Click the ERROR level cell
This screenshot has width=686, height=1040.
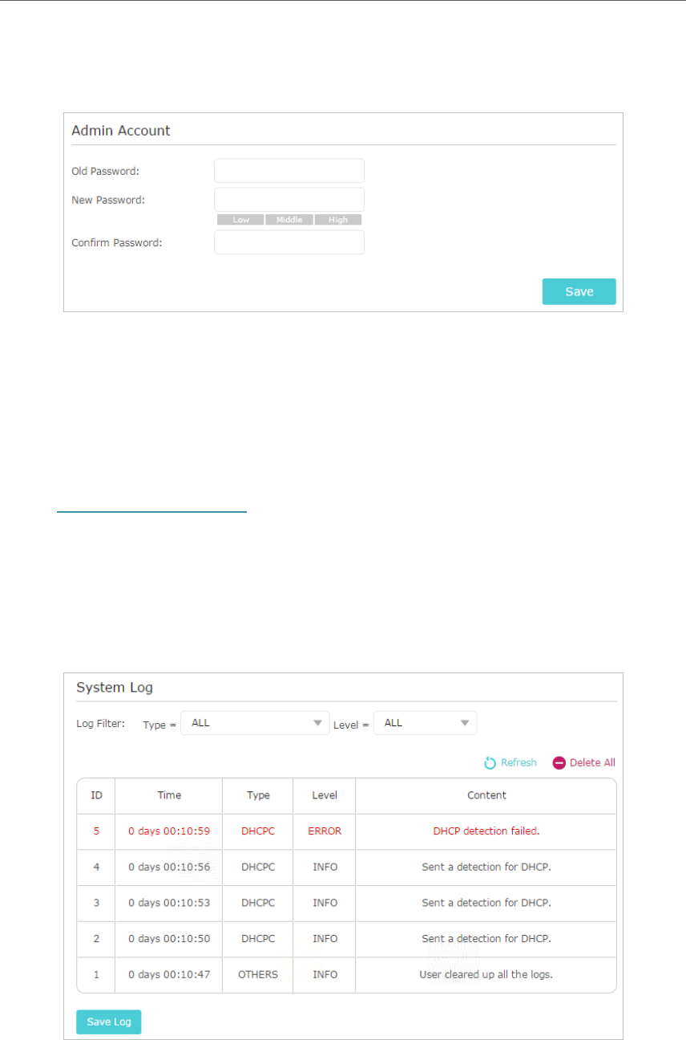(325, 831)
